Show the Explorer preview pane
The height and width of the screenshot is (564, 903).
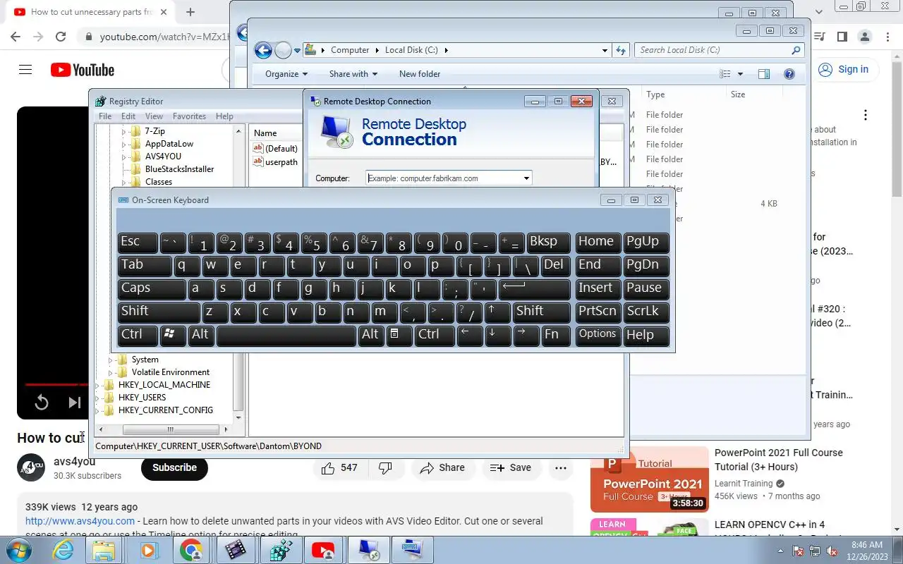click(x=763, y=74)
